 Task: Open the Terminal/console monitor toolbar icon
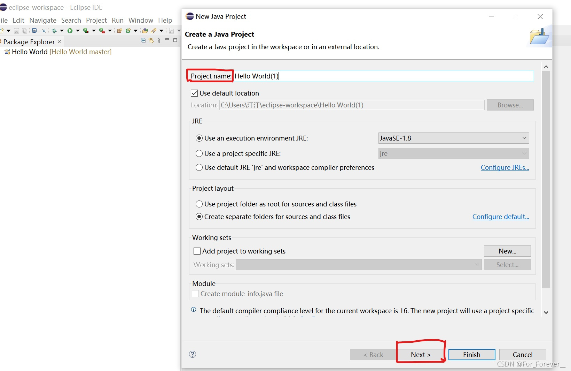[x=34, y=30]
